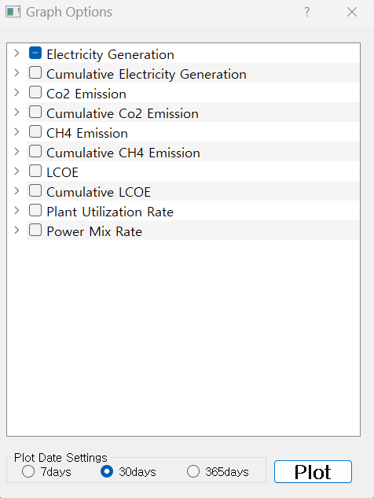
Task: Expand the Electricity Generation tree node
Action: pos(16,53)
